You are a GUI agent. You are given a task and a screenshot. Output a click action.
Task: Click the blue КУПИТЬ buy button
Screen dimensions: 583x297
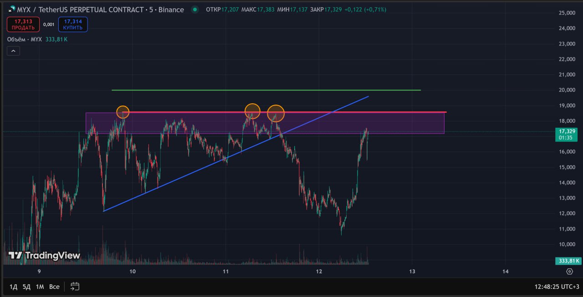coord(73,25)
